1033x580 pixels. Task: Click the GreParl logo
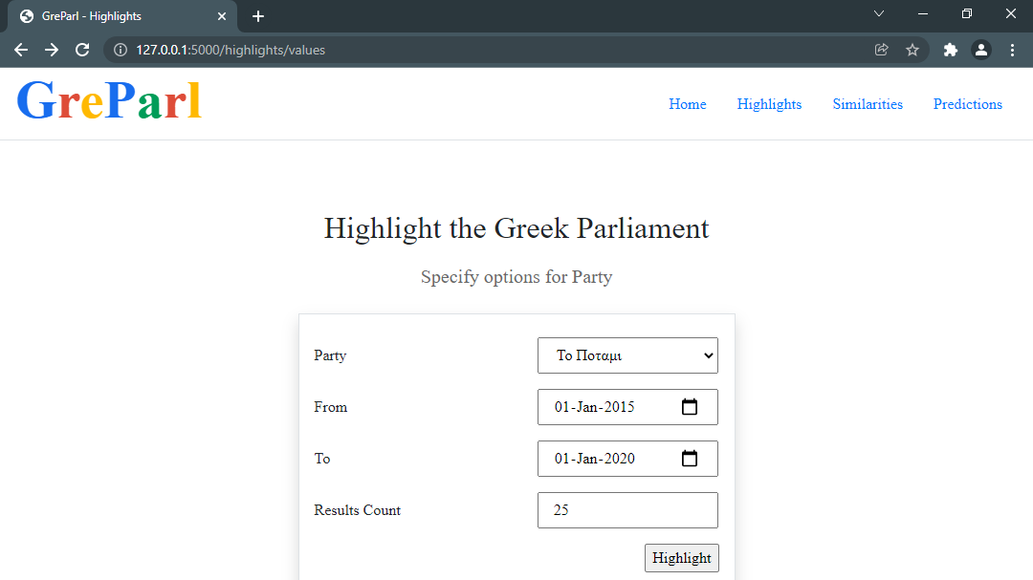tap(108, 100)
